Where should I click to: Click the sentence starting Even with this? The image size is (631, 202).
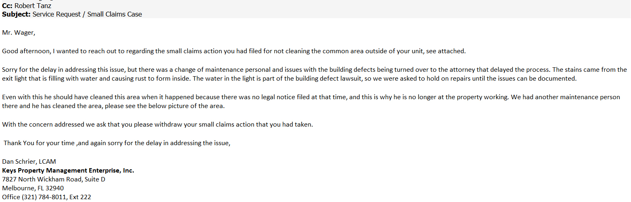[x=311, y=97]
